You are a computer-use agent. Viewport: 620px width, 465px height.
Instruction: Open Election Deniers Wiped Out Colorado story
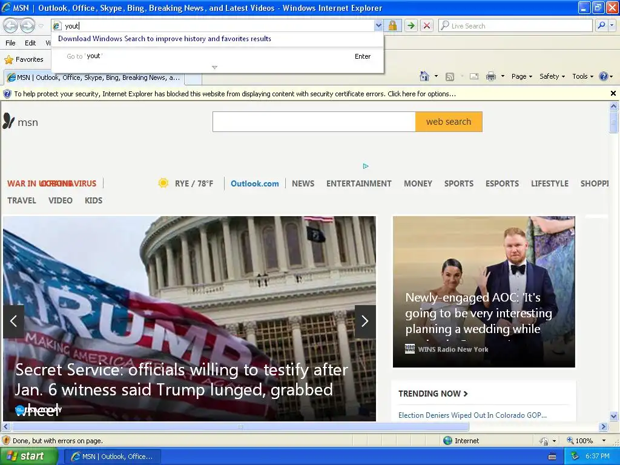[x=472, y=415]
